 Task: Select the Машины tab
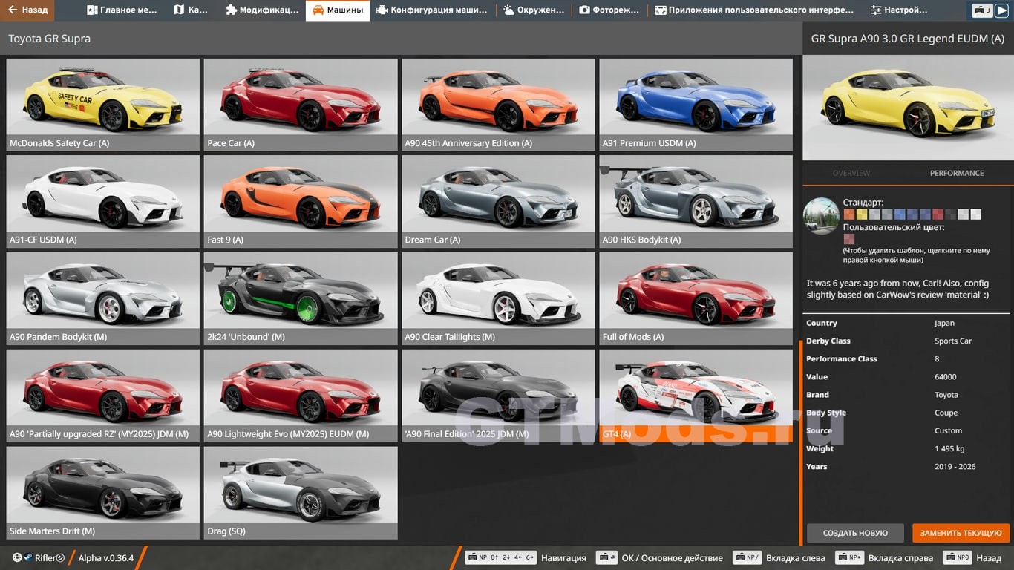click(338, 10)
